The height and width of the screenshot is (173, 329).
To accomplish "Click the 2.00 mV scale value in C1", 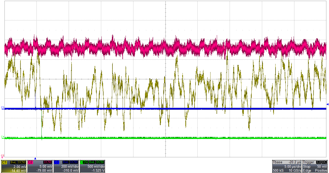I will coord(20,167).
